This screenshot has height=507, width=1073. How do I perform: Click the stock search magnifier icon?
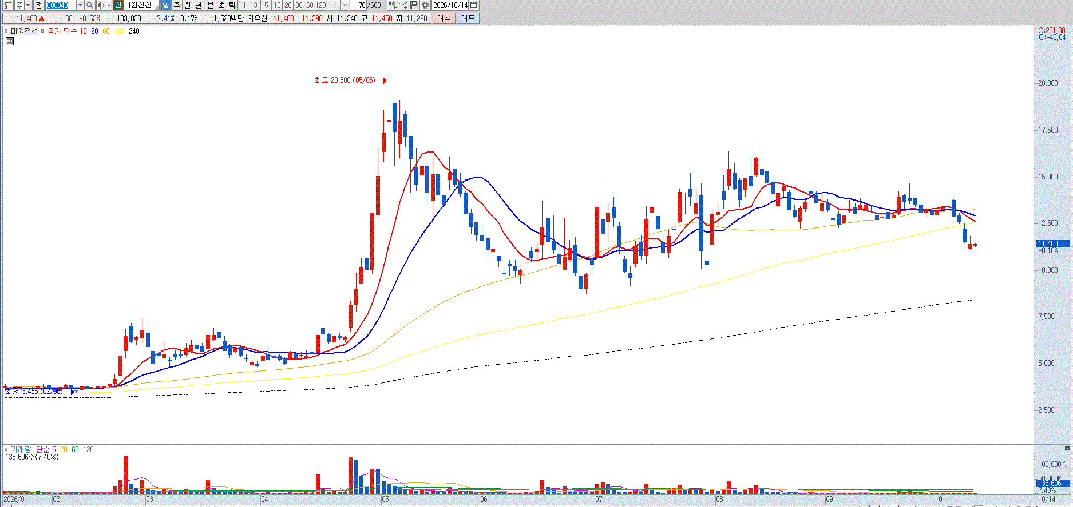90,5
